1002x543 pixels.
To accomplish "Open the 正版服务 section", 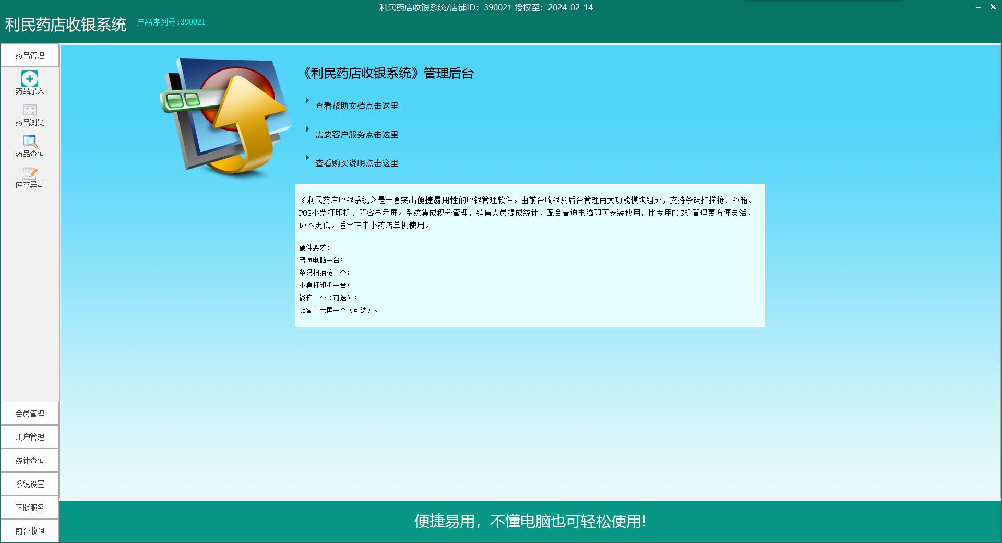I will click(30, 507).
